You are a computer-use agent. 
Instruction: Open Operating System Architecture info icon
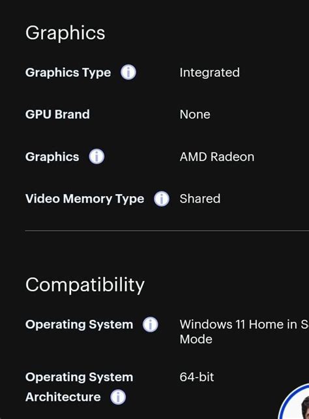point(118,397)
